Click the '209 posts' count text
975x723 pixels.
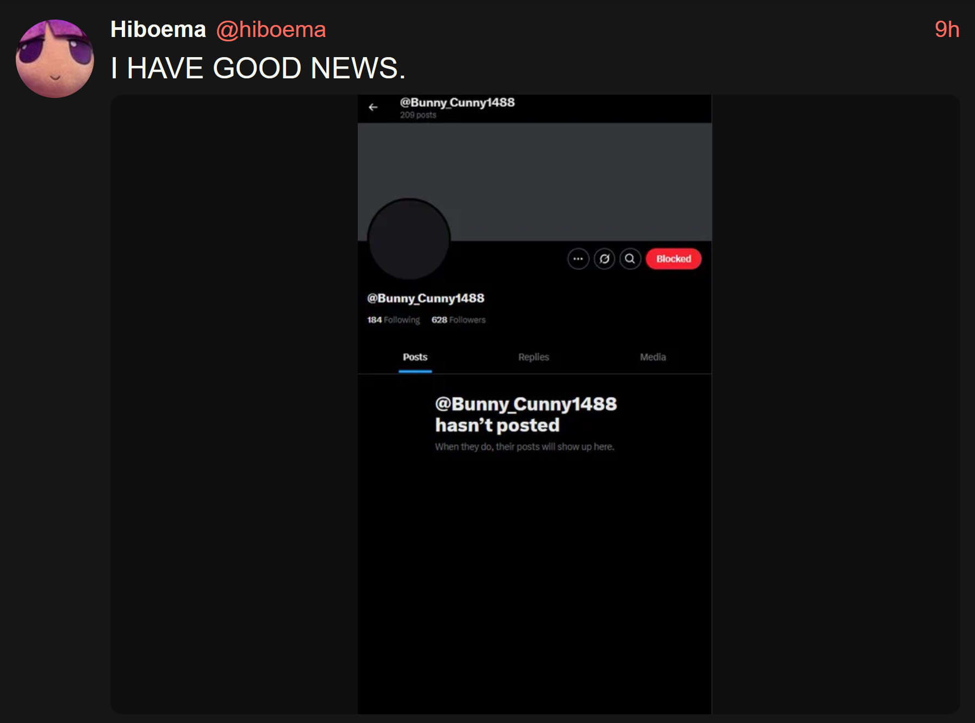418,115
